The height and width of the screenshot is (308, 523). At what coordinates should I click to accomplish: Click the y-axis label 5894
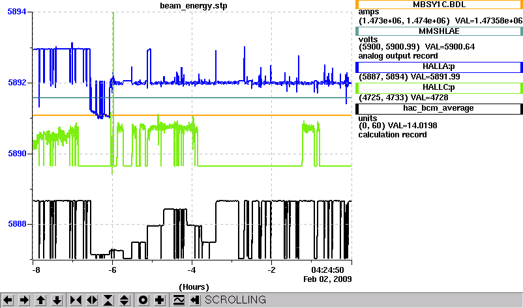click(x=17, y=12)
